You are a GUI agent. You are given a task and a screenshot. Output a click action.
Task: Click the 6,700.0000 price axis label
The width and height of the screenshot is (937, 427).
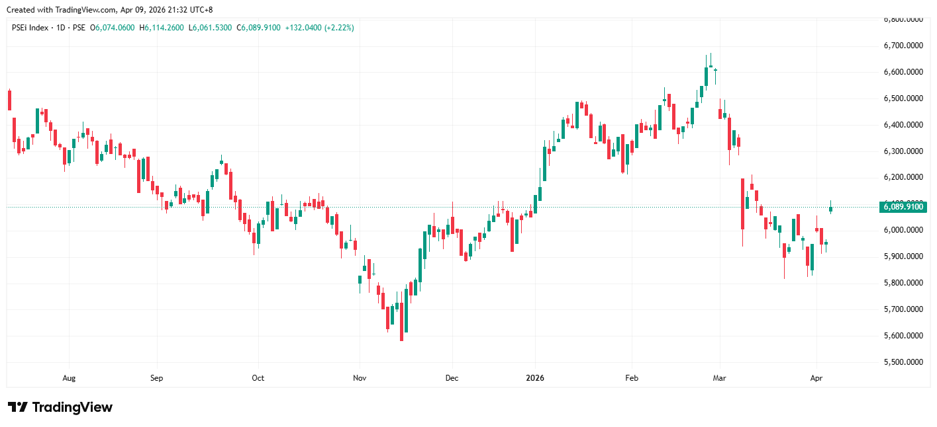[x=903, y=46]
